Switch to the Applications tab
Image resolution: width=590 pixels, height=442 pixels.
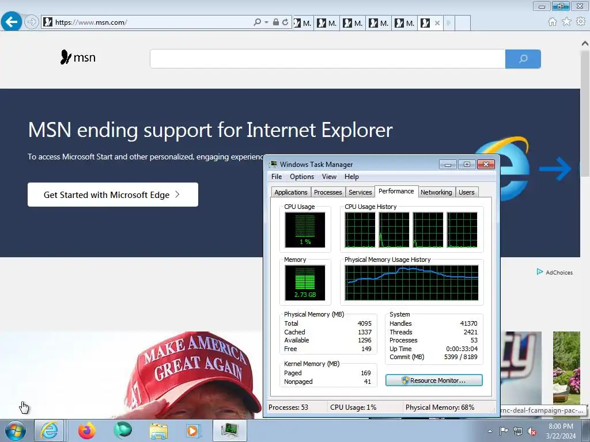291,192
